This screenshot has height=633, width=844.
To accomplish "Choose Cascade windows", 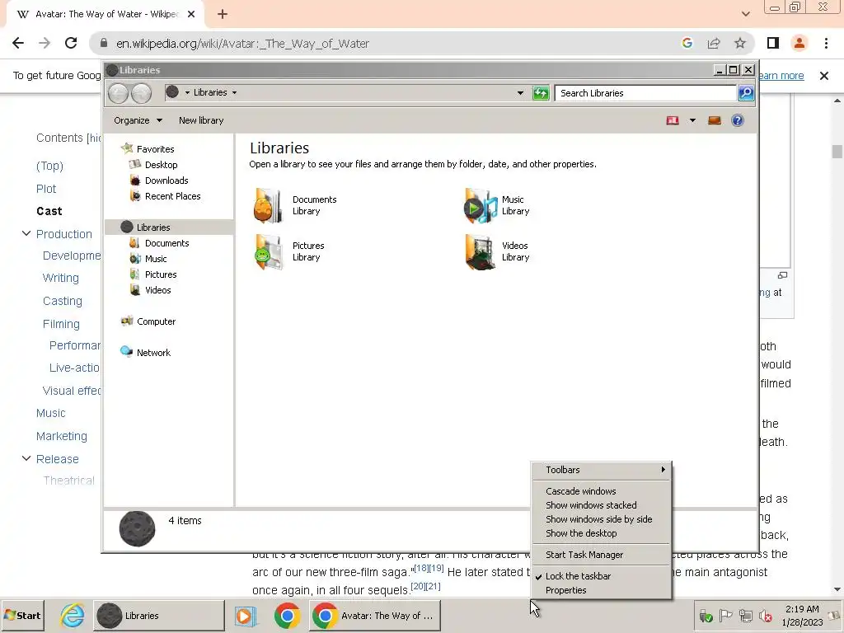I will click(x=602, y=491).
